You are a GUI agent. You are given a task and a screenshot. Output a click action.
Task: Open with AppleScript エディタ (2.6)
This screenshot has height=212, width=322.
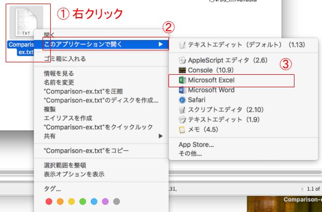(x=243, y=60)
